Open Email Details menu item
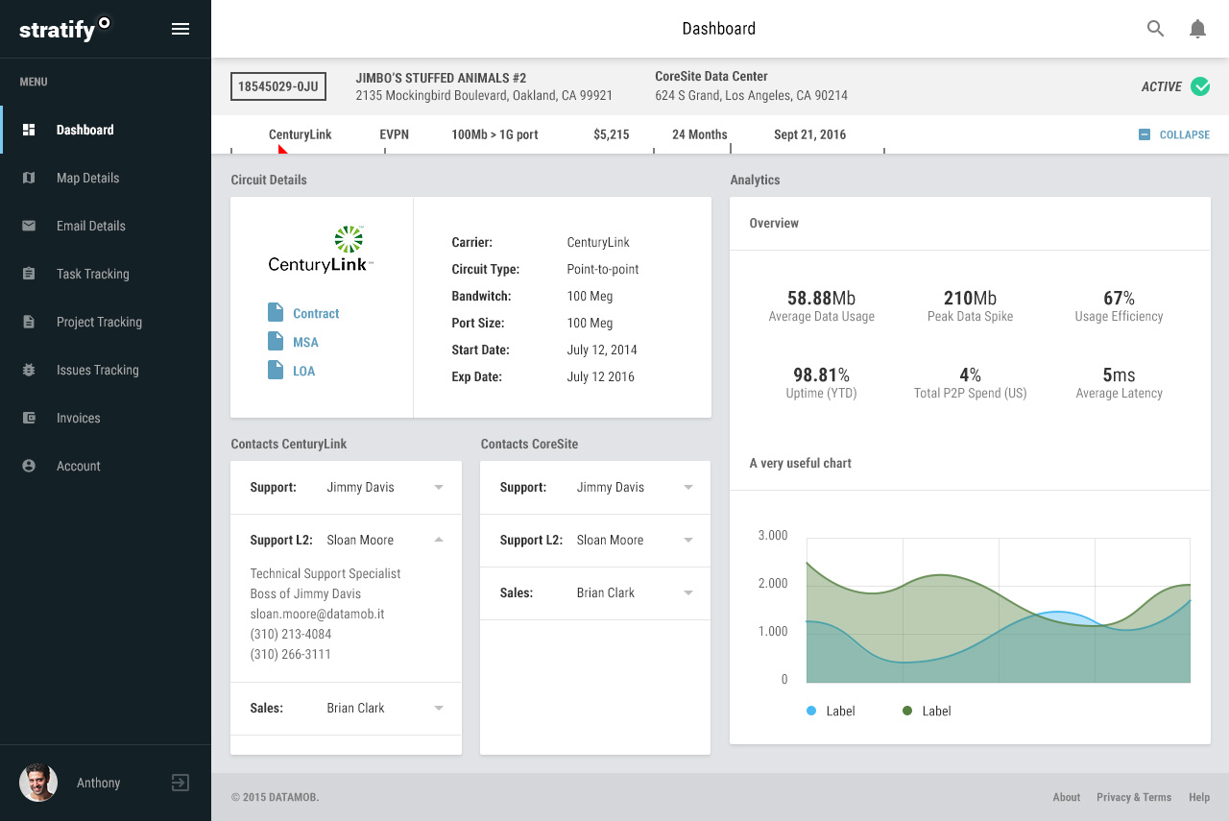 point(106,226)
